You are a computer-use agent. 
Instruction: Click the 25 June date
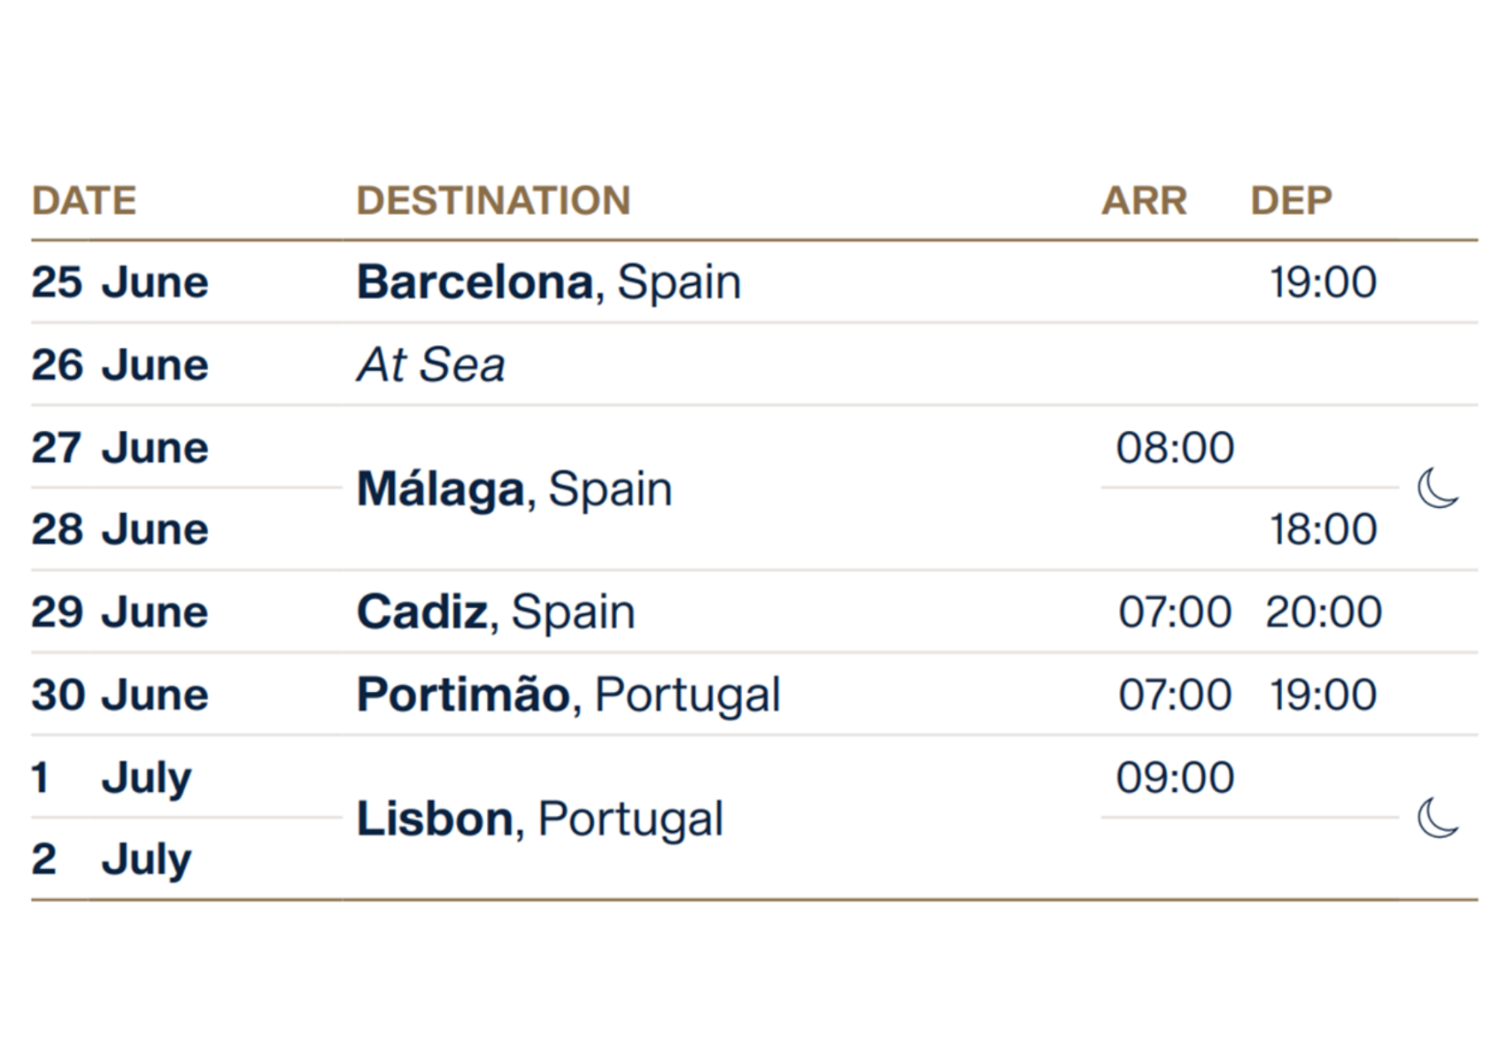pyautogui.click(x=120, y=282)
